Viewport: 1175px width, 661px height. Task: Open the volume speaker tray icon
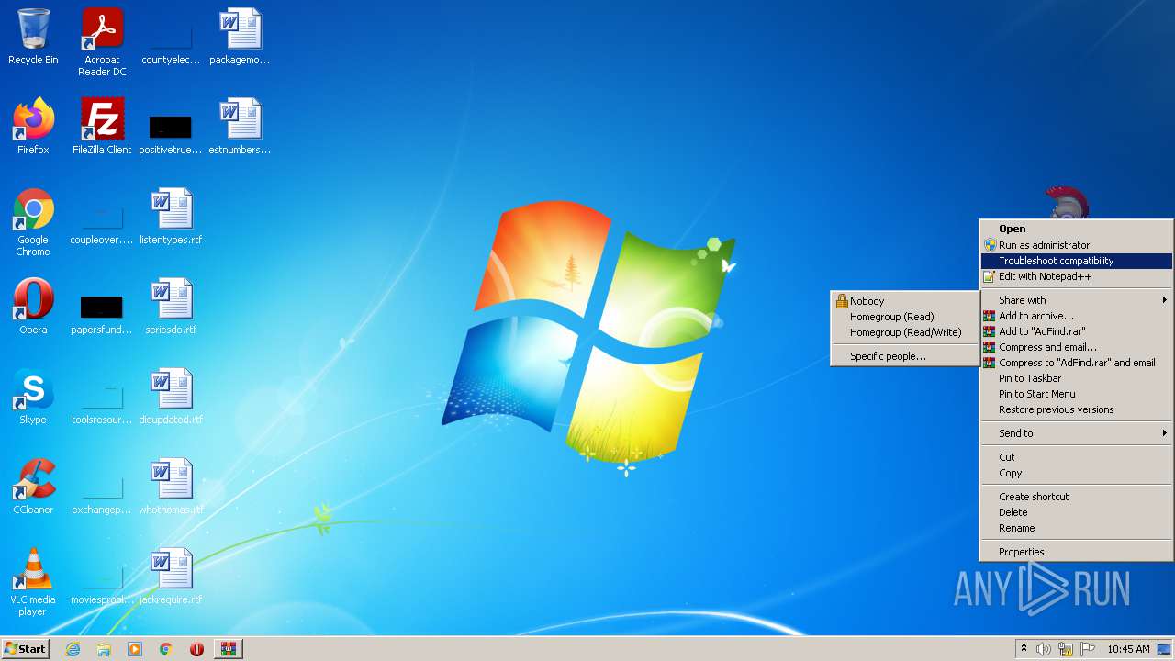(x=1044, y=649)
